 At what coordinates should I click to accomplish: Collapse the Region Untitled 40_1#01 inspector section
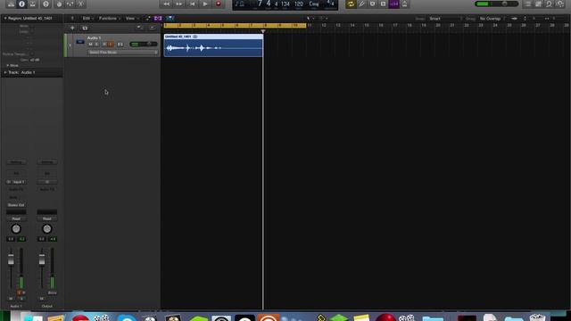point(5,18)
